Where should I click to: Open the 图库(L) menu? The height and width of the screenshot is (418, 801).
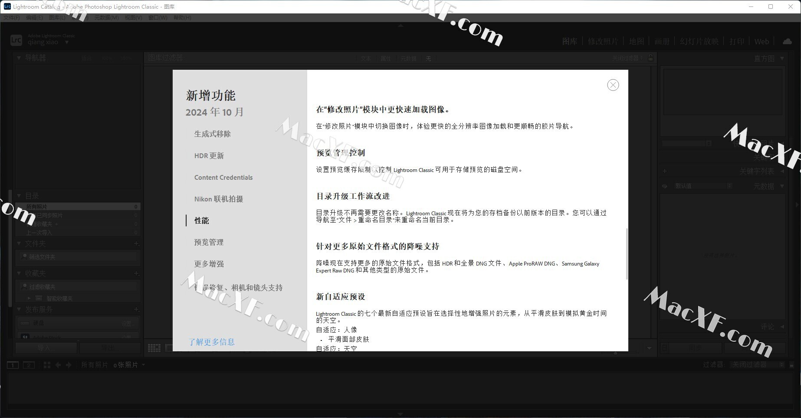[57, 18]
